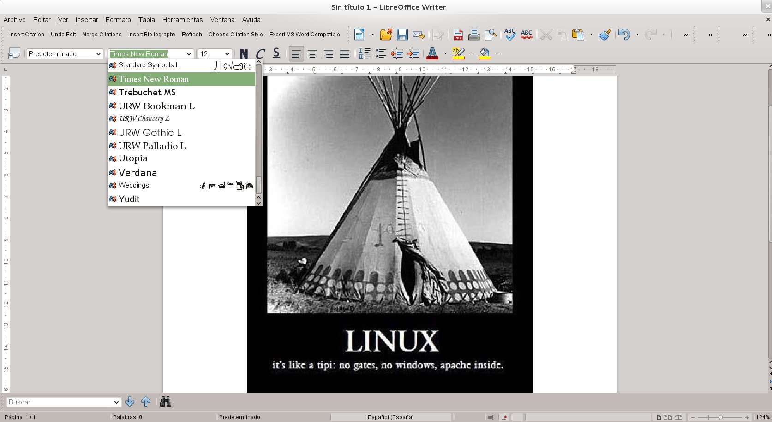Turn on bulleted list

point(381,54)
